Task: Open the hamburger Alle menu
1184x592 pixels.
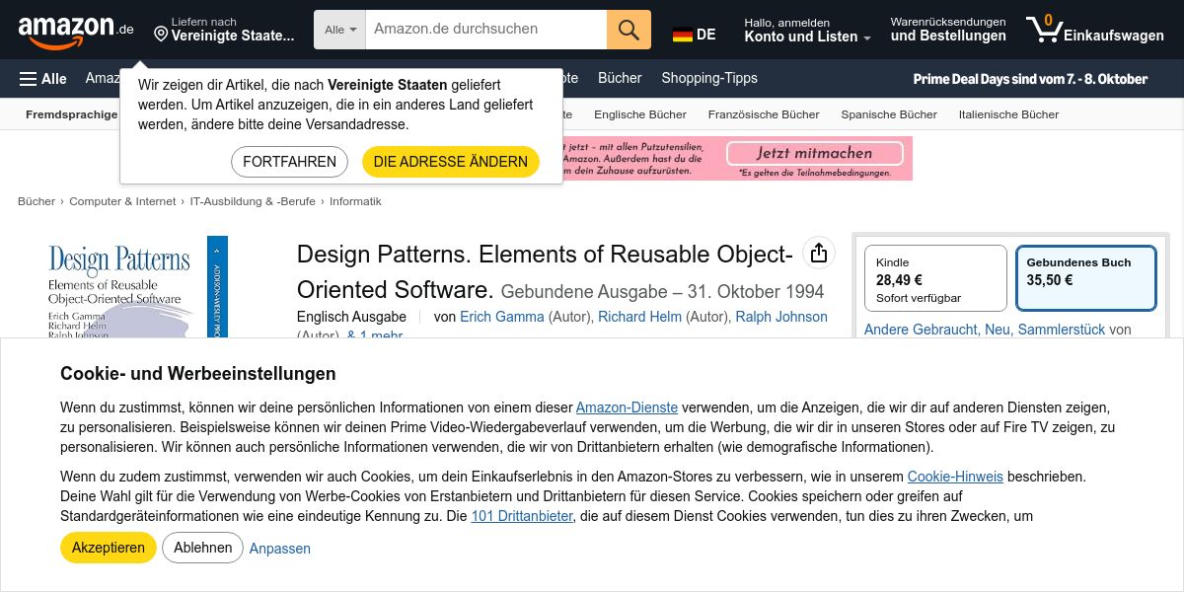Action: pyautogui.click(x=43, y=79)
